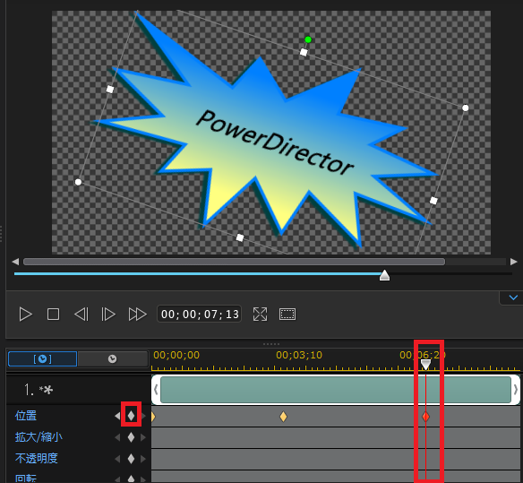The height and width of the screenshot is (483, 523).
Task: Click right arrow of preview scrollbar
Action: (514, 262)
